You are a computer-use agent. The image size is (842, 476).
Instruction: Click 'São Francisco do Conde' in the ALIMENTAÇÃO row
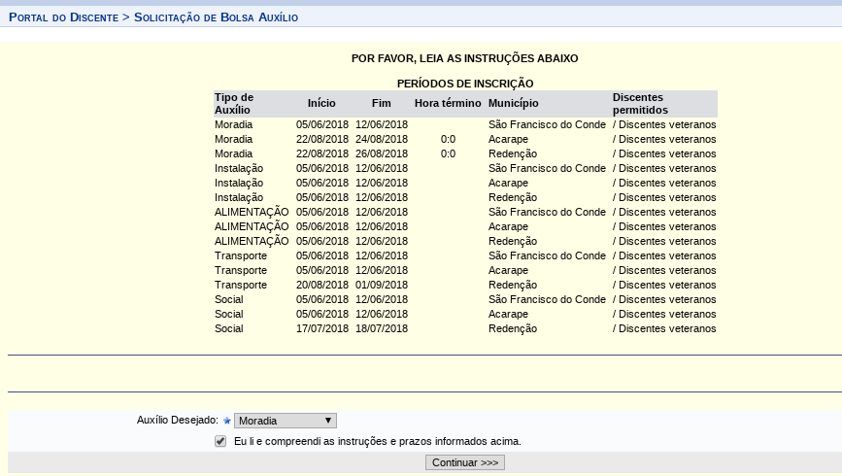(x=547, y=212)
